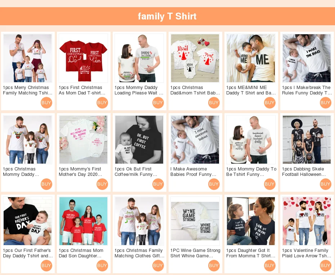The height and width of the screenshot is (275, 335).
Task: Open the Our First Father's Day image
Action: click(28, 221)
